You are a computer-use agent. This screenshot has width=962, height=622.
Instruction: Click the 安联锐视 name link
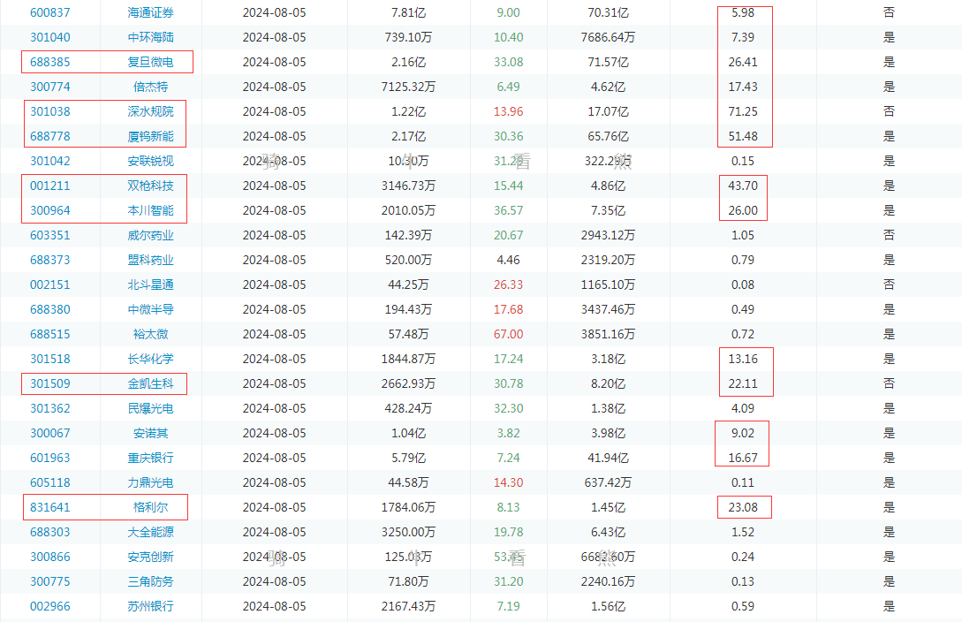(x=150, y=162)
